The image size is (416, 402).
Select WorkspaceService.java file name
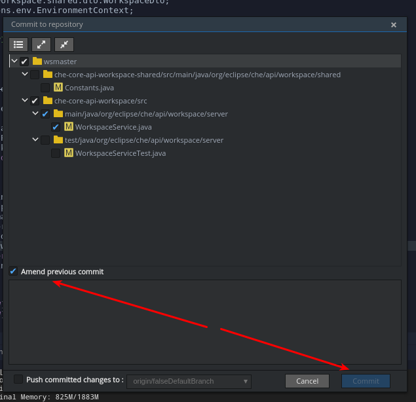coord(113,127)
